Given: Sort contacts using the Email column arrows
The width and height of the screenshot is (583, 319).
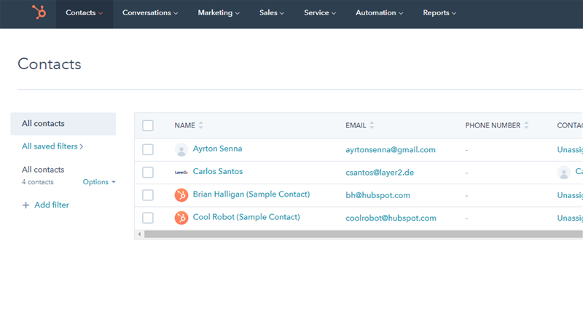Looking at the screenshot, I should (x=372, y=125).
